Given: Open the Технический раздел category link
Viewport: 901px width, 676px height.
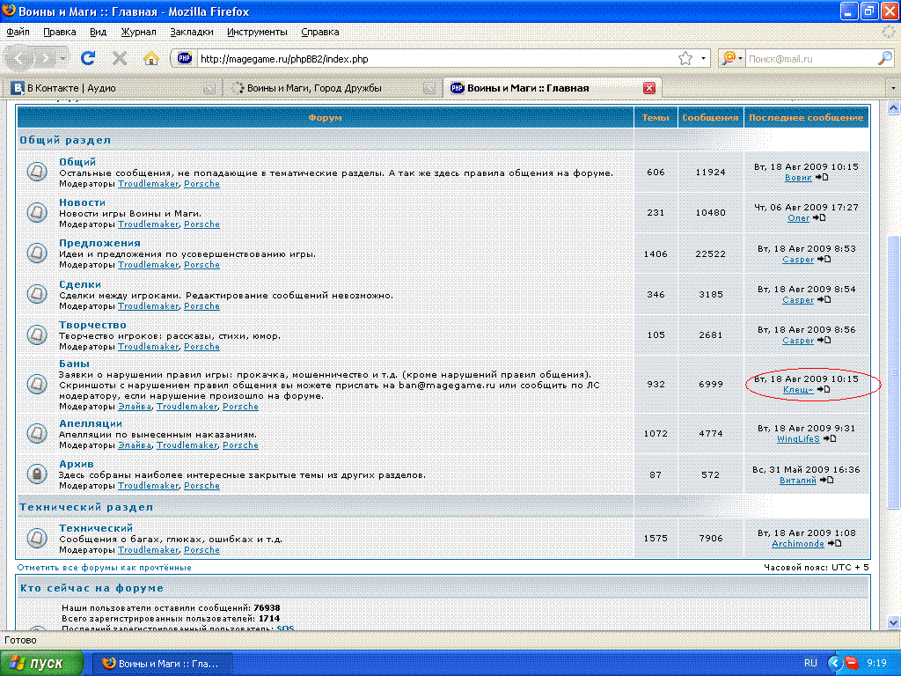Looking at the screenshot, I should coord(86,507).
